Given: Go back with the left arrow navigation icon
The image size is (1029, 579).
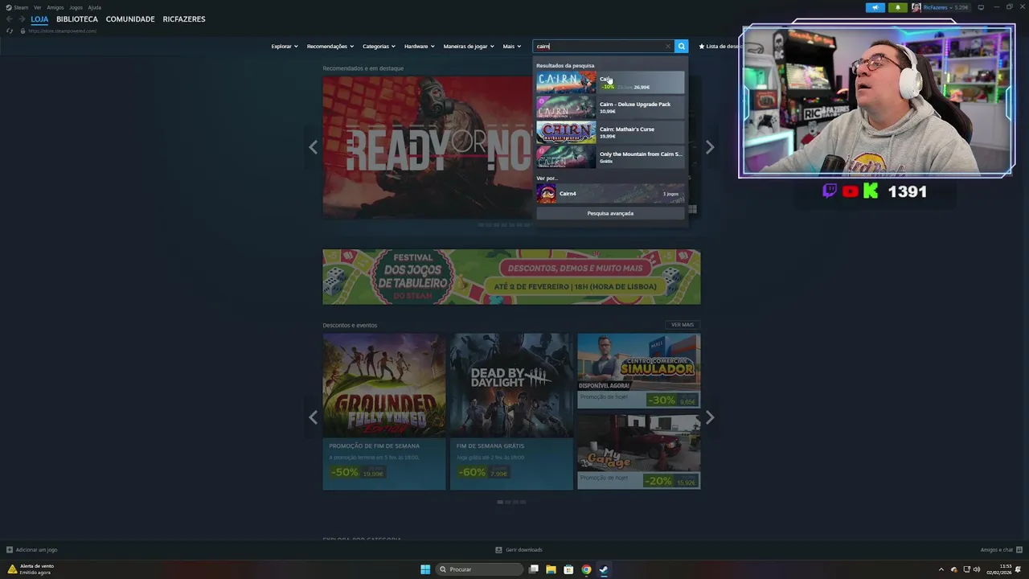Looking at the screenshot, I should 10,19.
